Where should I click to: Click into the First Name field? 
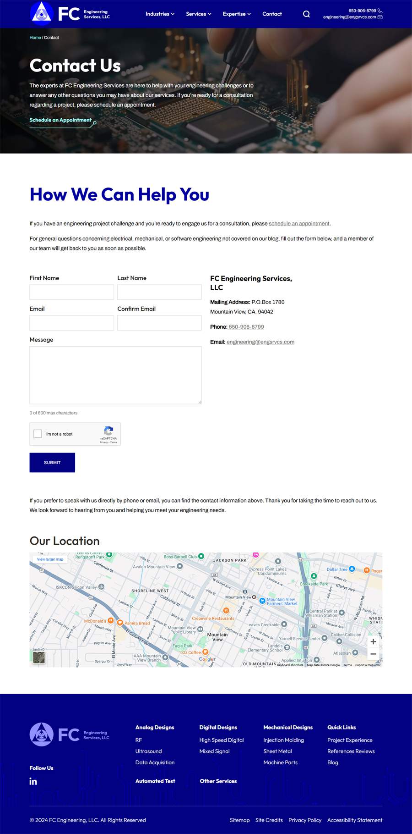[x=72, y=292]
